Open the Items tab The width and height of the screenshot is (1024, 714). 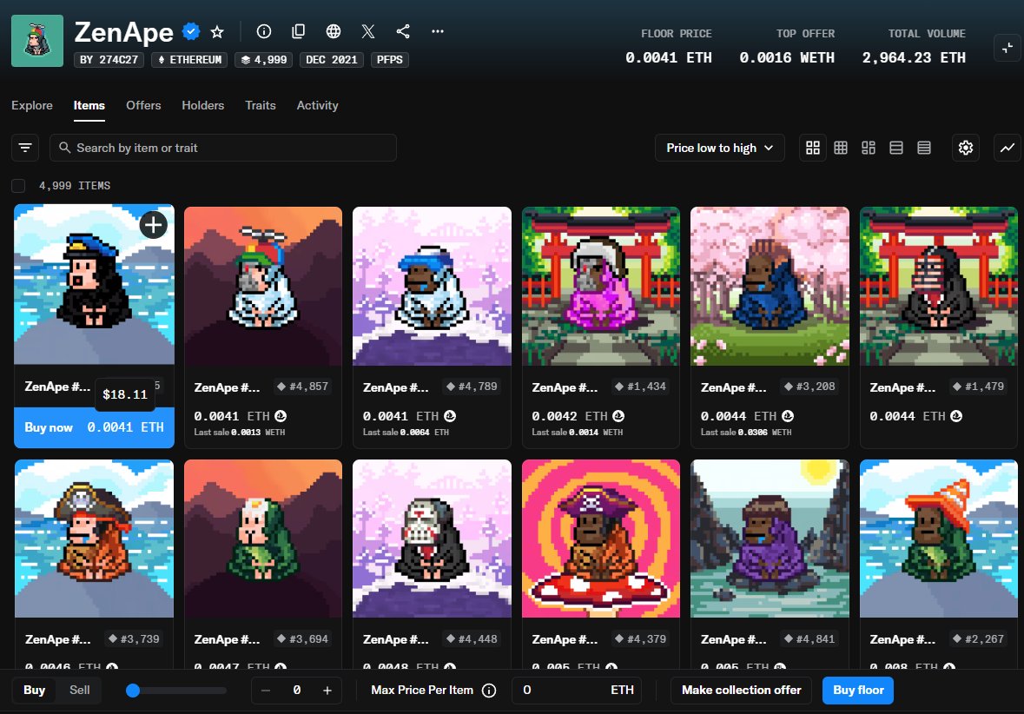(89, 105)
